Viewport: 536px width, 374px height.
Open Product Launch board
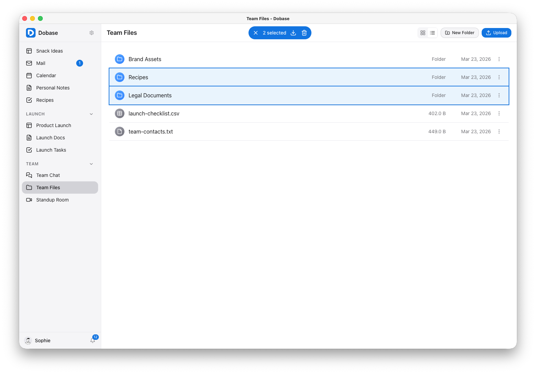(60, 125)
